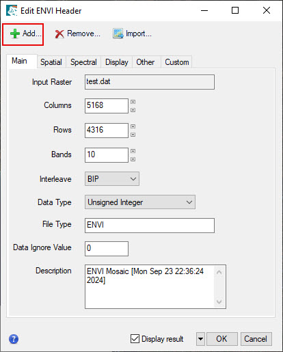Switch to the Spectral tab
Screen dimensions: 283x352
pos(83,62)
